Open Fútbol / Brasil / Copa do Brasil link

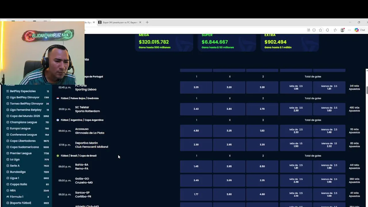[x=78, y=156]
